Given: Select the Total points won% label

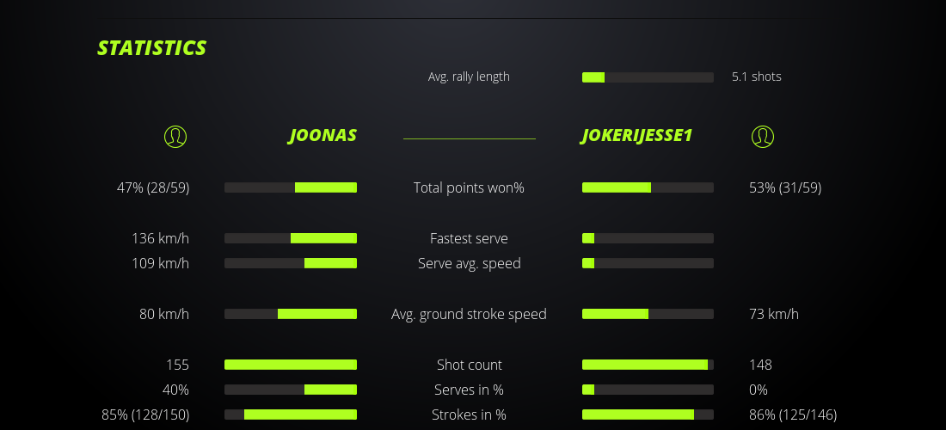Looking at the screenshot, I should click(469, 187).
